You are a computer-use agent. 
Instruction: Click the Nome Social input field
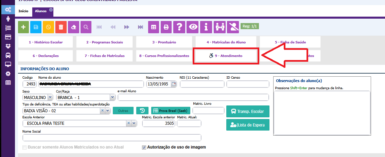point(112,138)
